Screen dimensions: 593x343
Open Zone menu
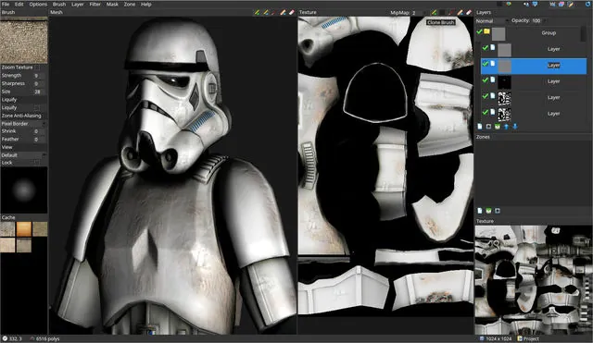[130, 4]
